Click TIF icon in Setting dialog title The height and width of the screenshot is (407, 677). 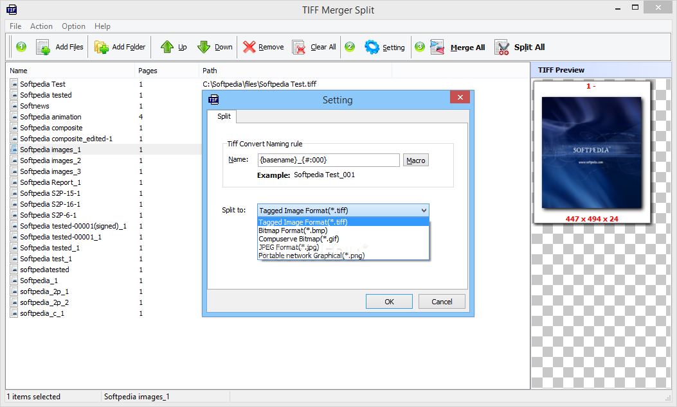213,100
